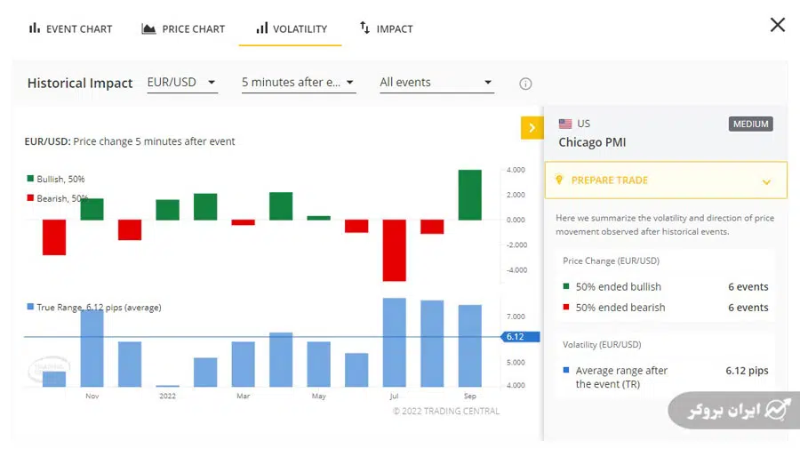The height and width of the screenshot is (449, 800).
Task: Click the lightbulb icon beside Prepare Trade
Action: point(559,180)
